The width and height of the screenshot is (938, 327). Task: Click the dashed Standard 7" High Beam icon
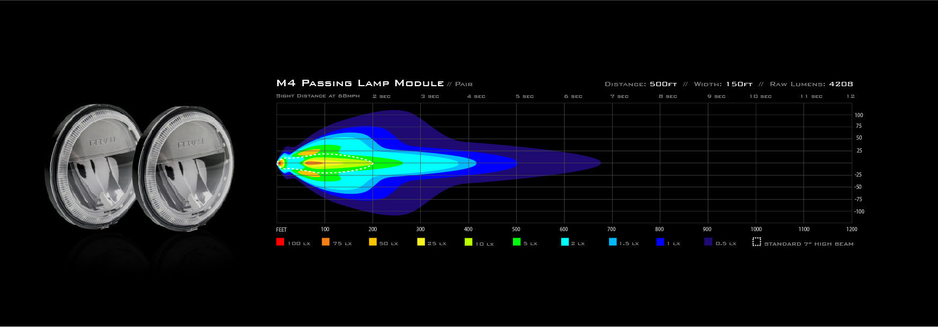click(x=756, y=242)
